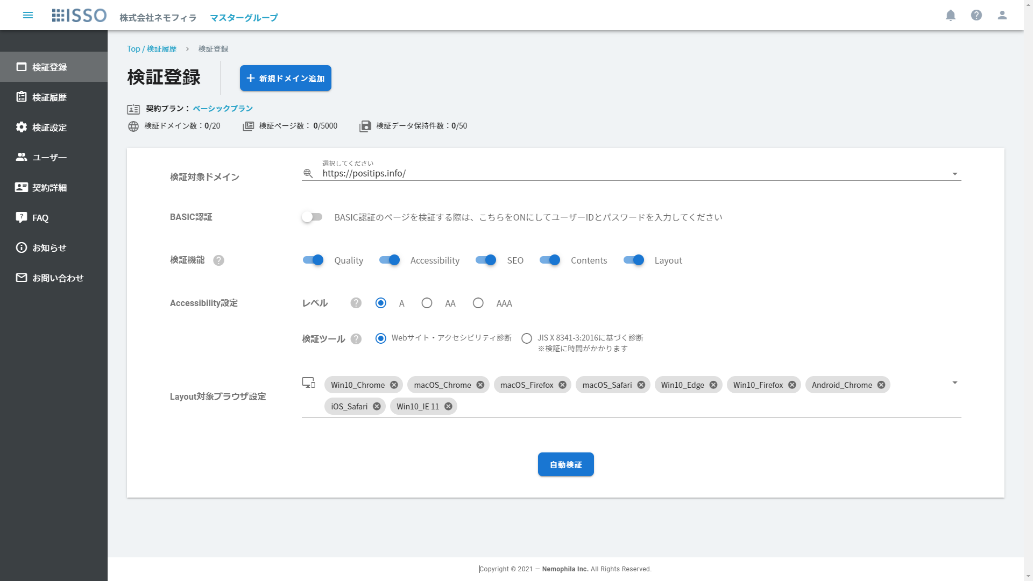This screenshot has width=1033, height=581.
Task: Show help for Accessibility レベル
Action: coord(356,303)
